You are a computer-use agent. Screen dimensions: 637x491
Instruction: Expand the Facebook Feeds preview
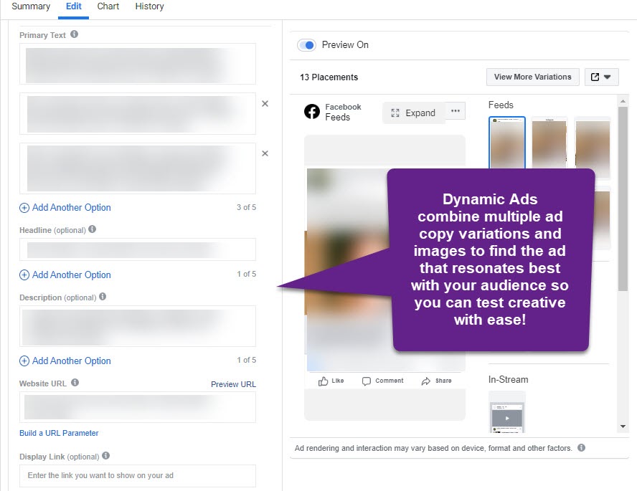pos(413,113)
